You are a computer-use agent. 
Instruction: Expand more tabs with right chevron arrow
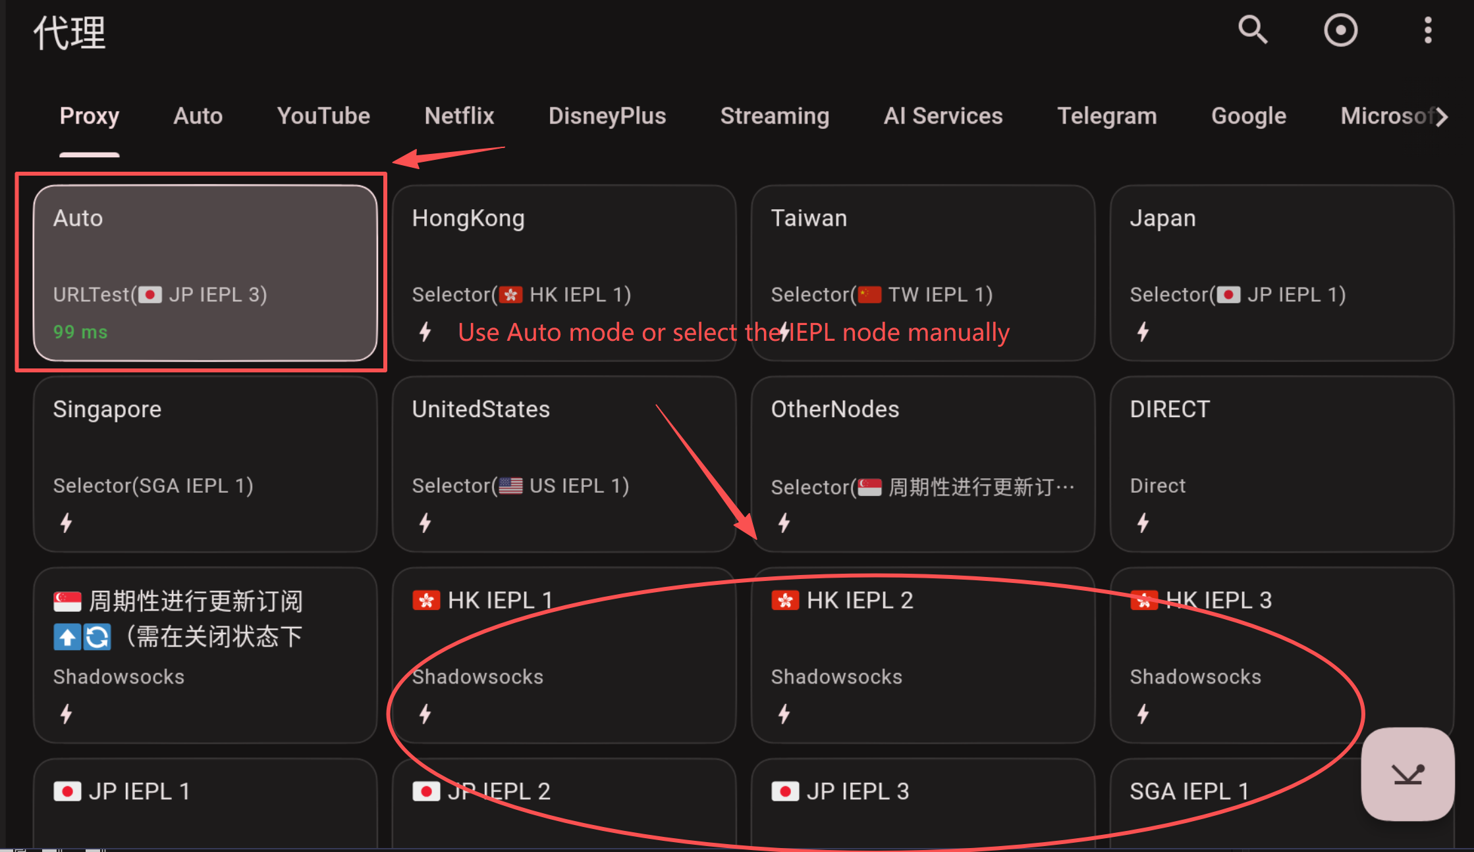pyautogui.click(x=1442, y=116)
